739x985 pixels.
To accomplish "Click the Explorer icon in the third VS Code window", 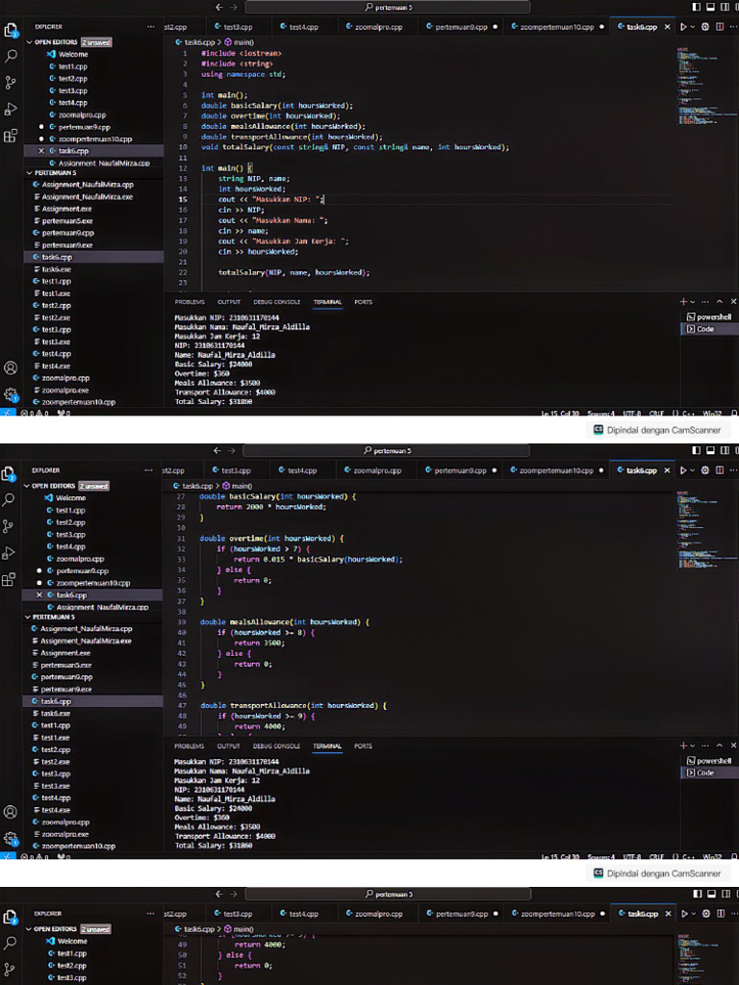I will [x=11, y=918].
